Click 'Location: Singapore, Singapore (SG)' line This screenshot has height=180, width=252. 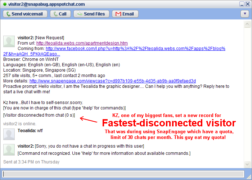point(39,70)
